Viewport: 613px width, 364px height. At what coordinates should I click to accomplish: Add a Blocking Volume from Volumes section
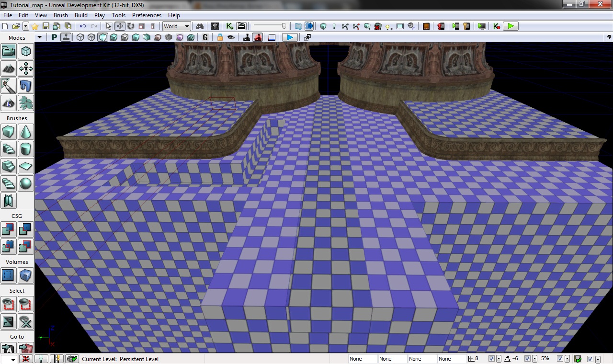click(26, 275)
